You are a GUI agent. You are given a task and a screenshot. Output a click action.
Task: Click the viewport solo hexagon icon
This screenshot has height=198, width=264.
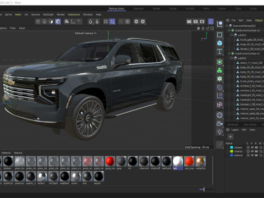pos(136,21)
